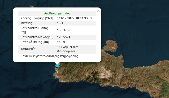Click the location text '14 Χλμ. N των Φαλασάρνων'
Image resolution: width=169 pixels, height=98 pixels.
[x=68, y=49]
